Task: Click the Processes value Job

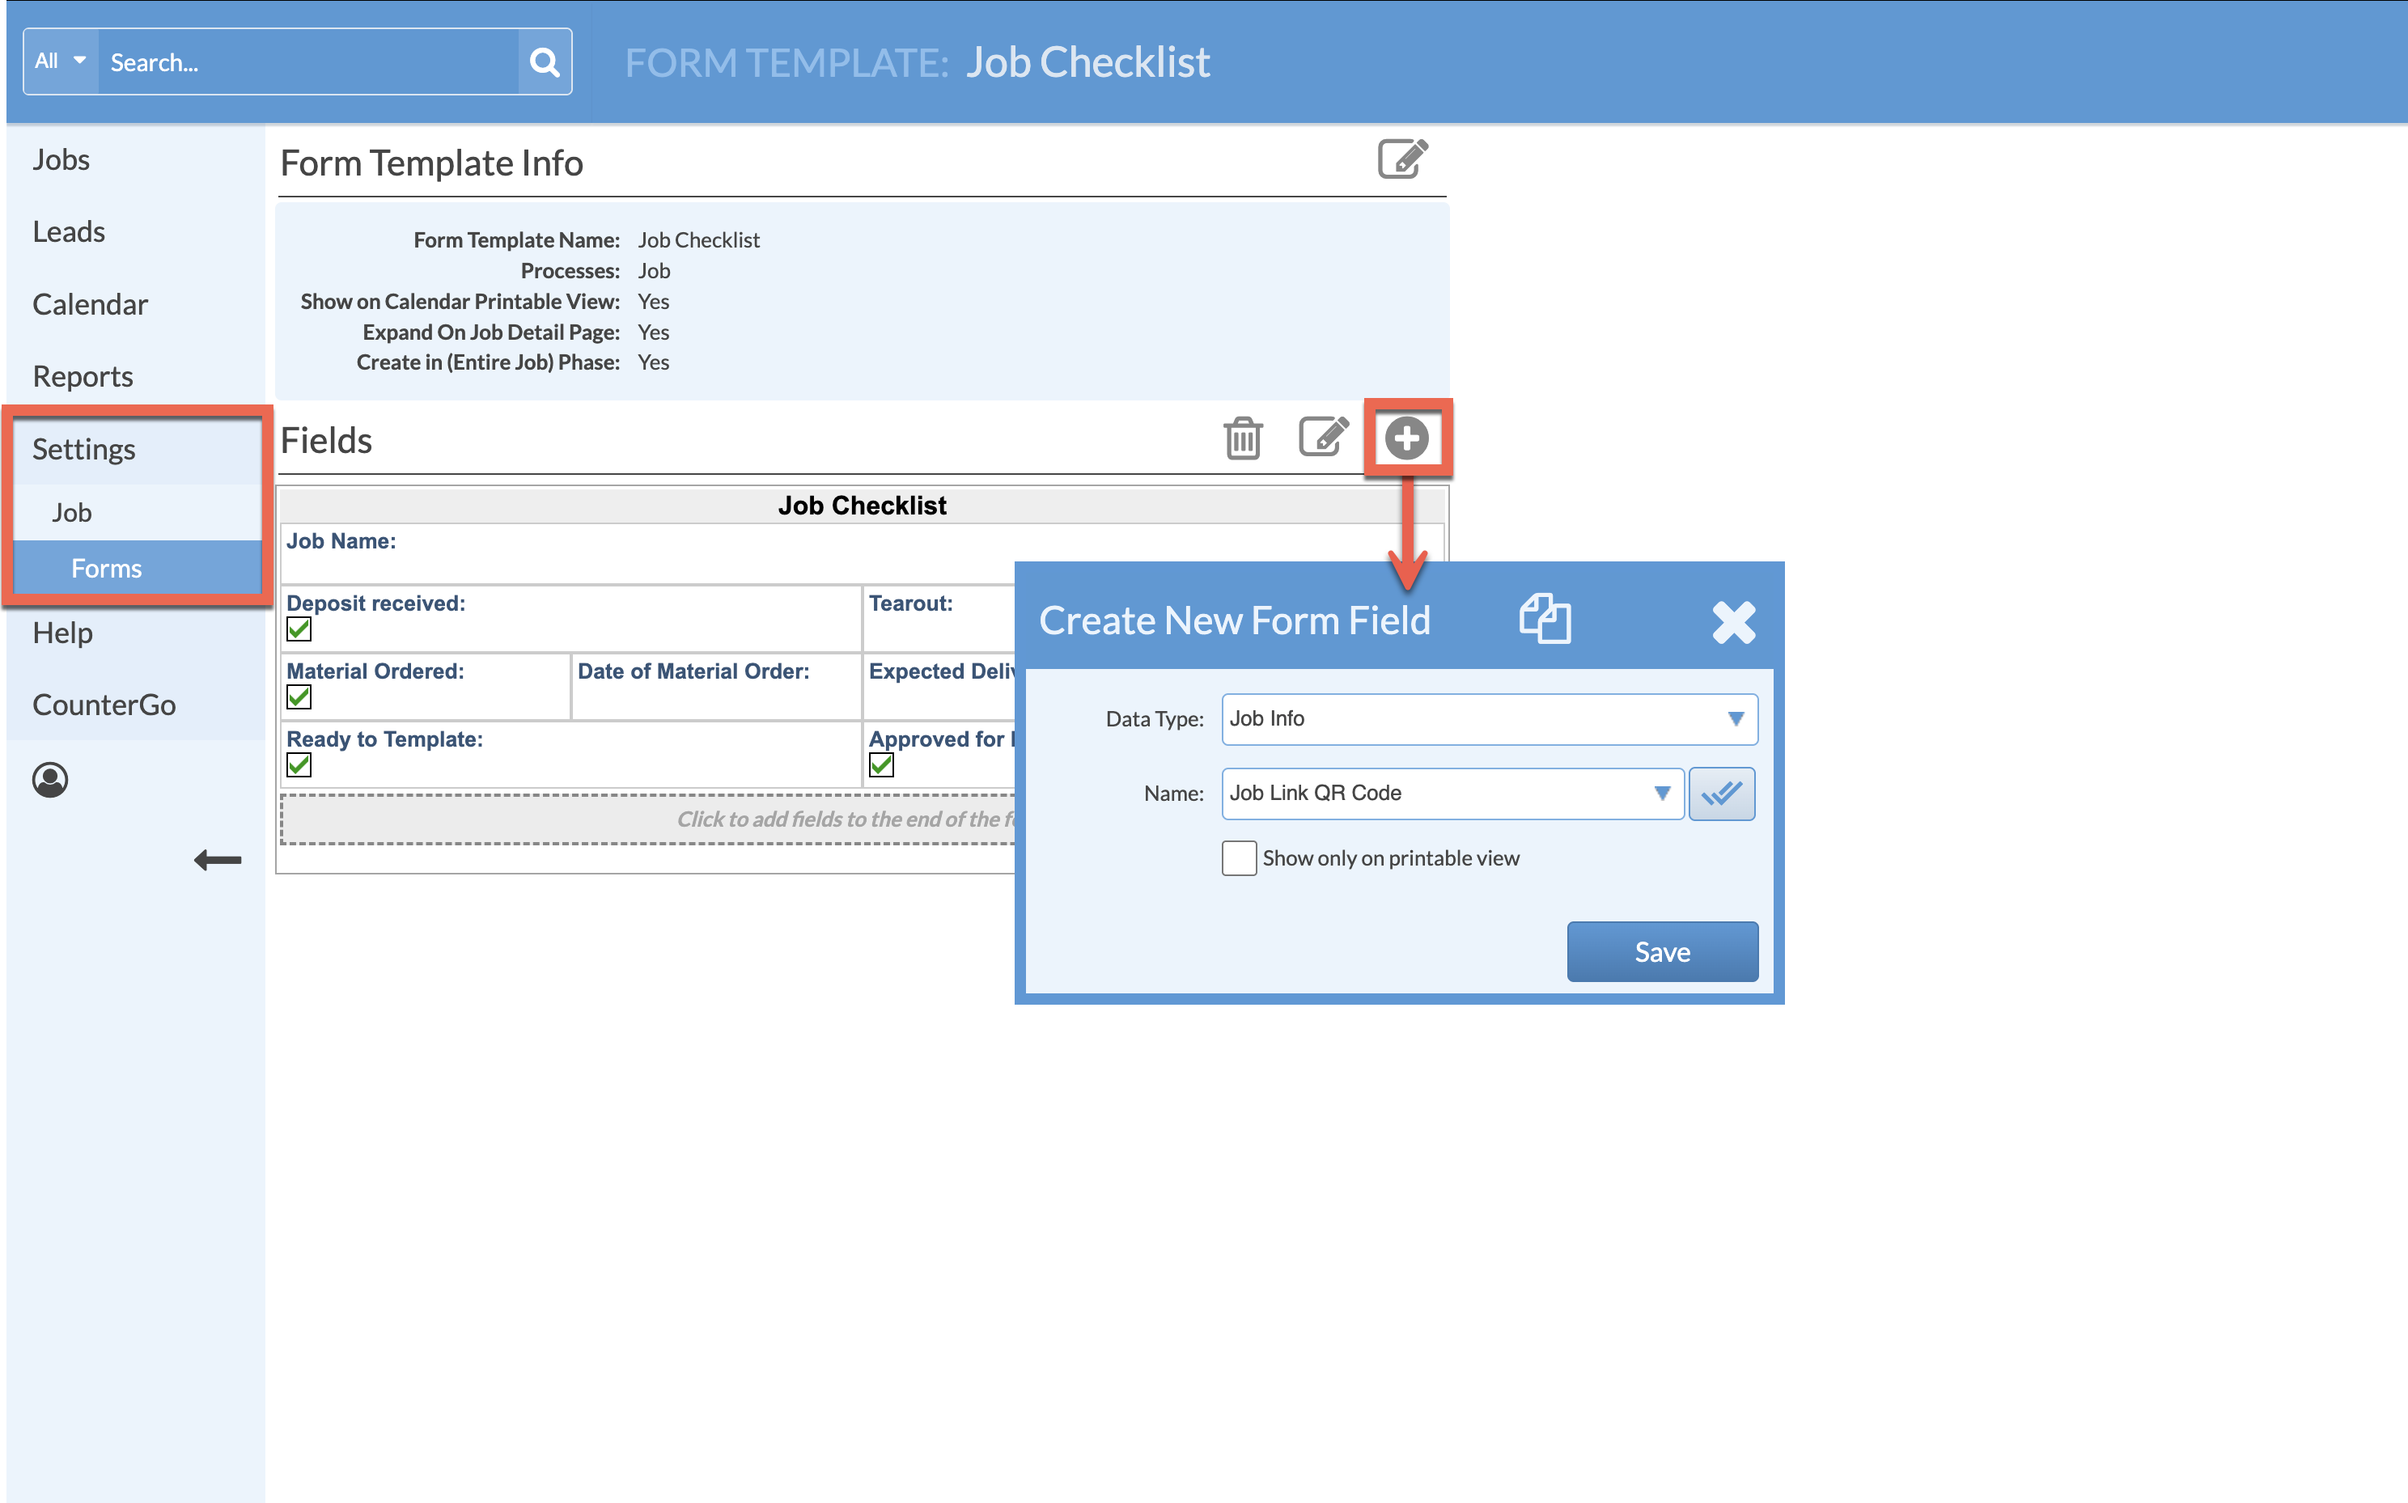Action: tap(653, 270)
